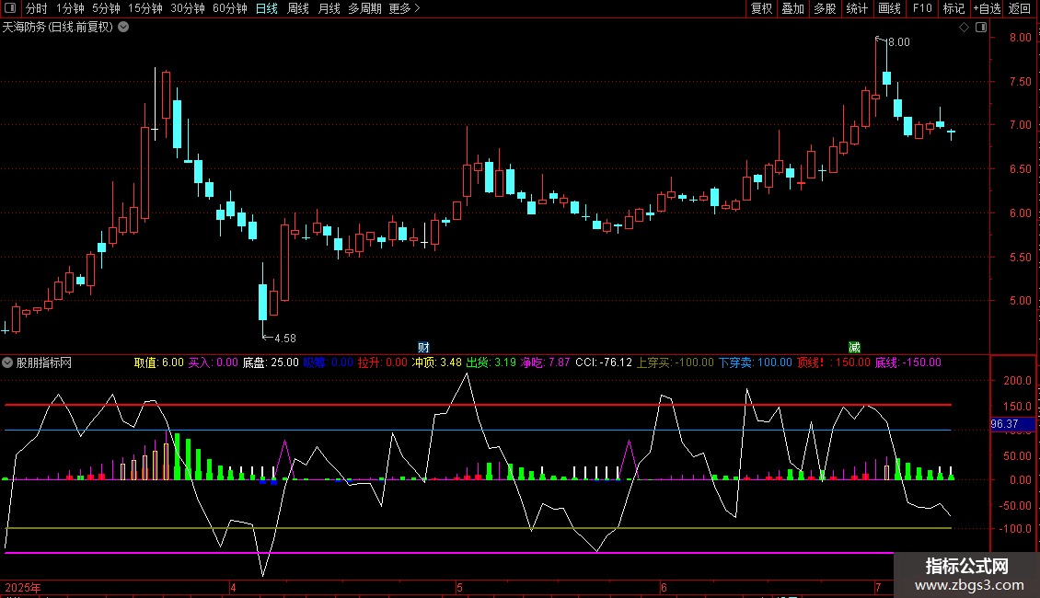
Task: Open the 多股 multi-stock view
Action: (x=825, y=8)
